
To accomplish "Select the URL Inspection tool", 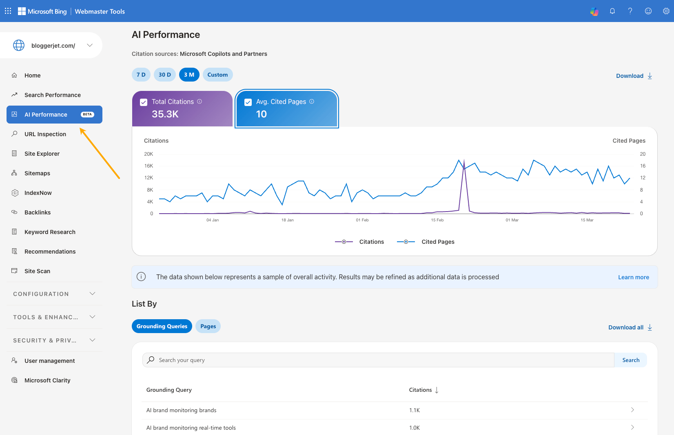I will [x=45, y=134].
